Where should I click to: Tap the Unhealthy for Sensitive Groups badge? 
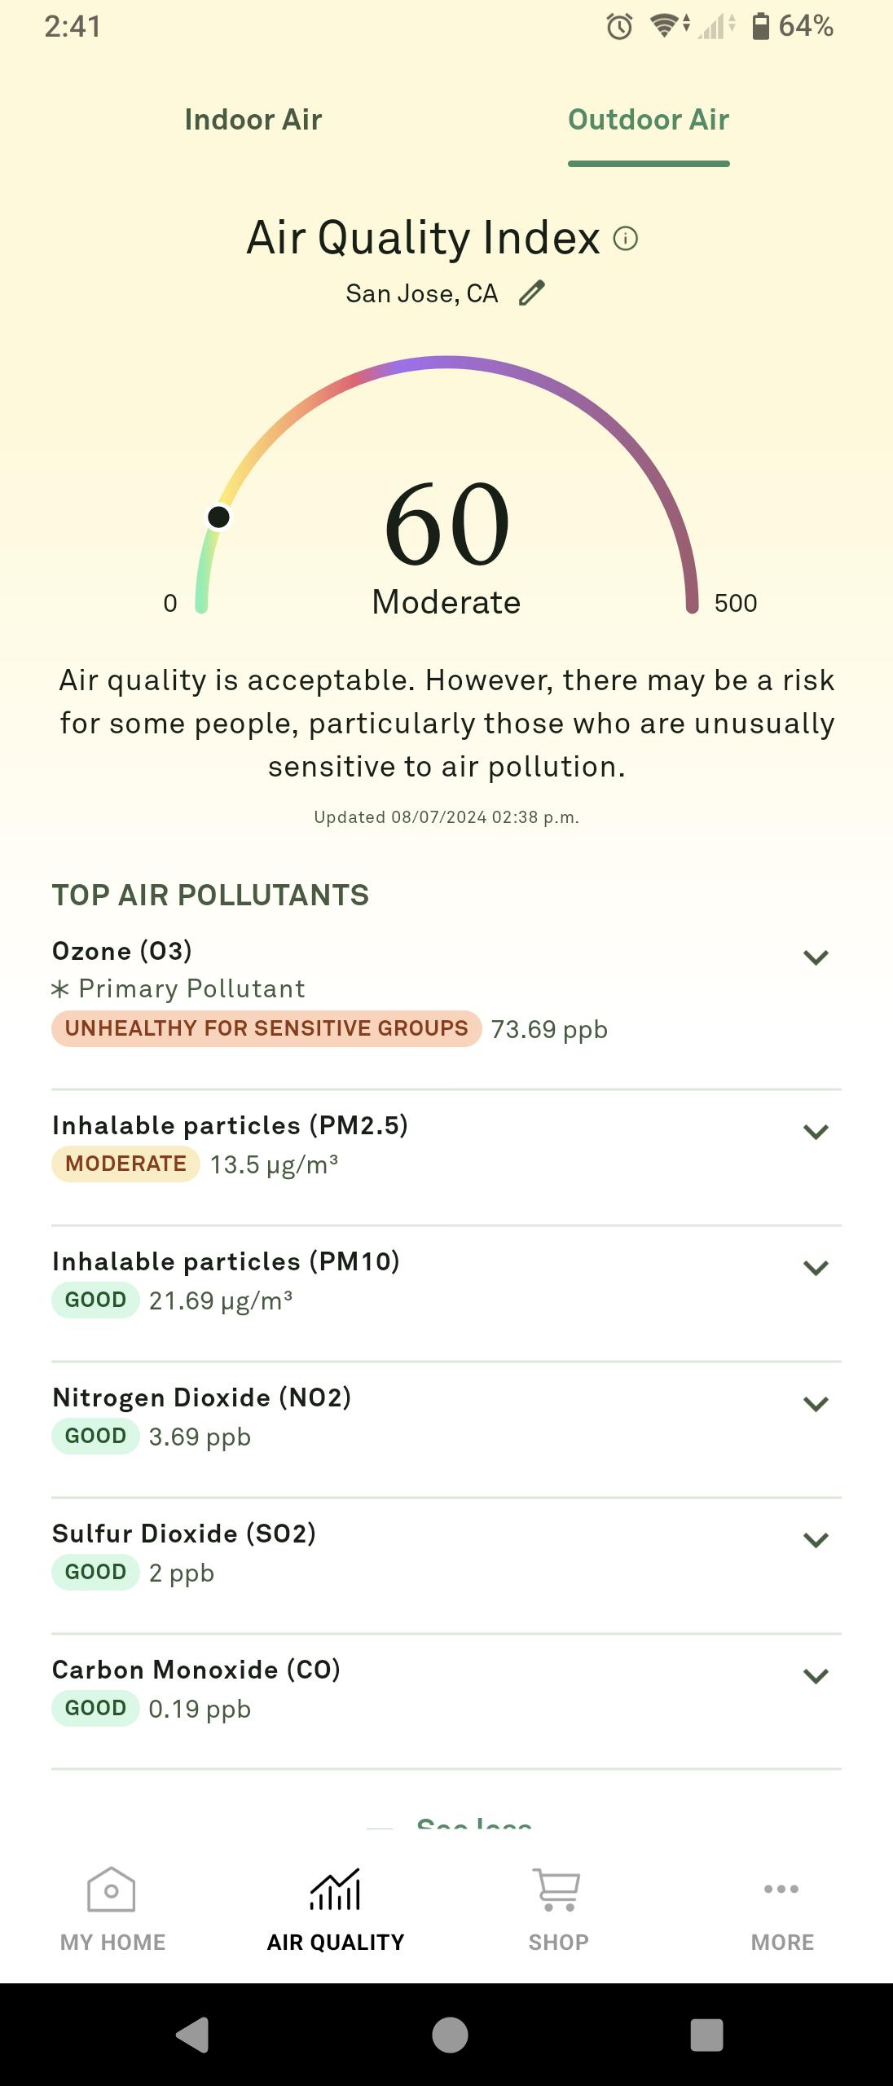click(x=266, y=1028)
